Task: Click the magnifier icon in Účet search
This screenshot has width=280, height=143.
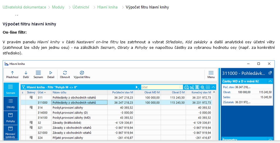Action: (181, 87)
